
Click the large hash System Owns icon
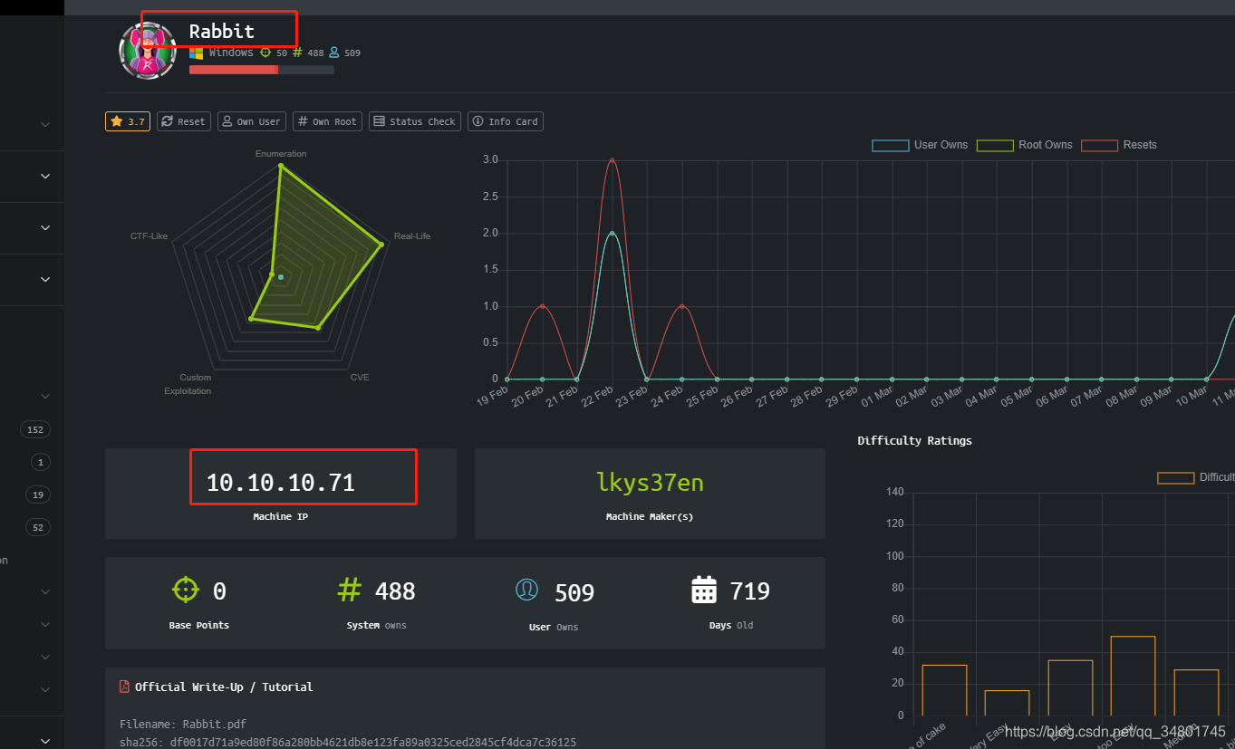click(349, 590)
